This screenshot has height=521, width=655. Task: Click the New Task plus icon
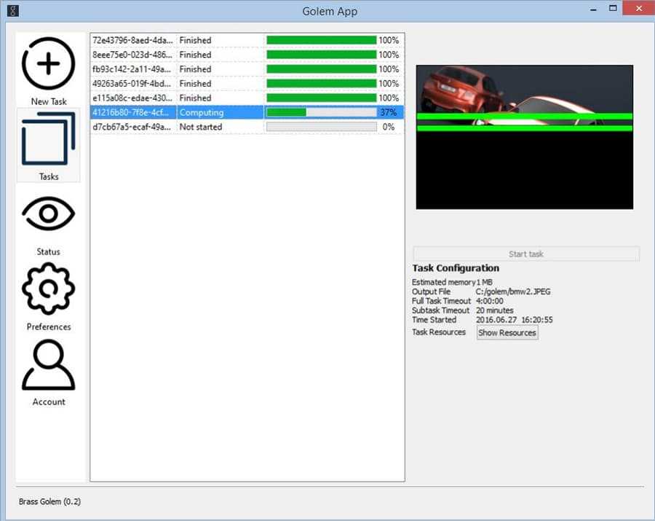pyautogui.click(x=48, y=63)
